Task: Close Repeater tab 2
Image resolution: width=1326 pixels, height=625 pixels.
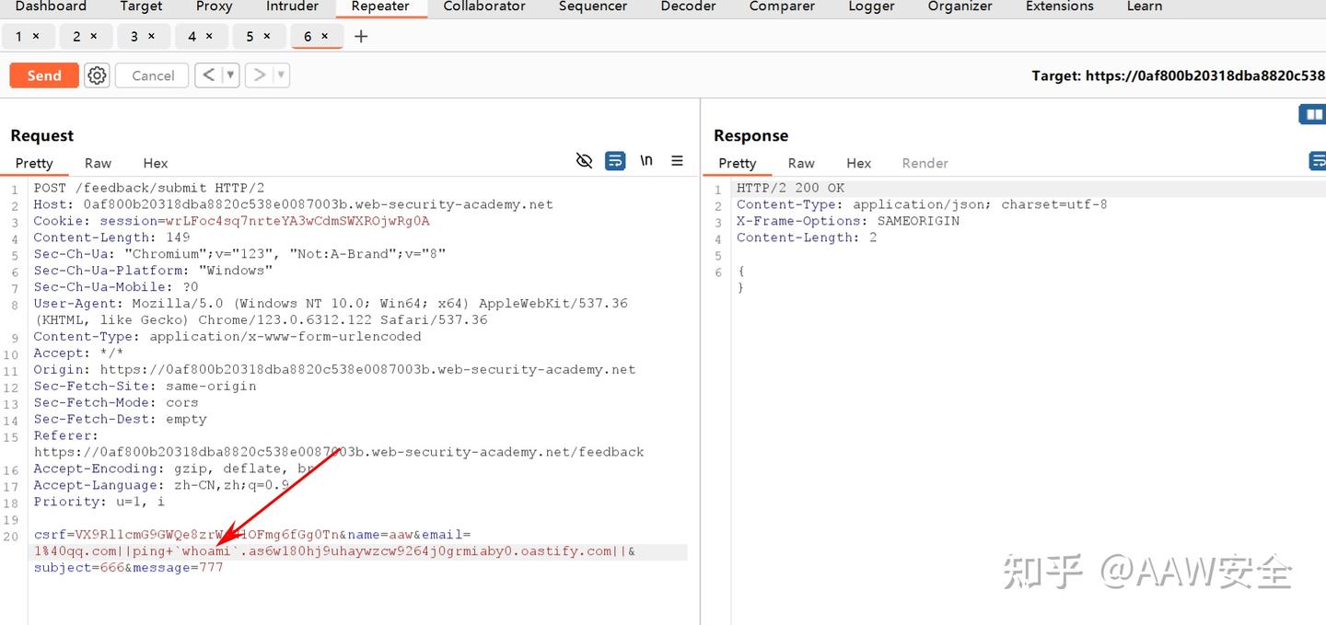Action: tap(94, 37)
